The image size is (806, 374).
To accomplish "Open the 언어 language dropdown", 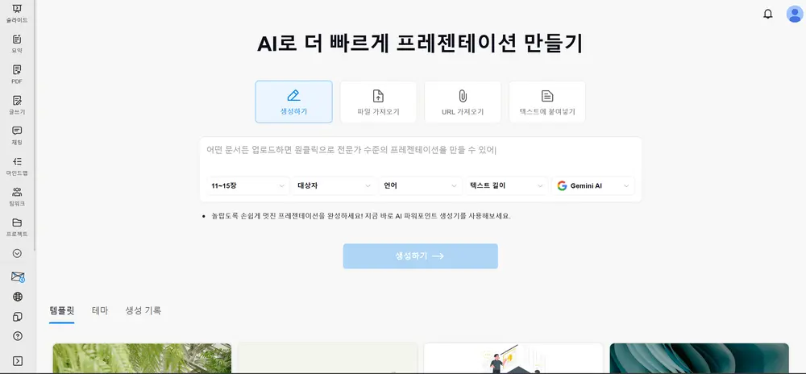I will [421, 186].
